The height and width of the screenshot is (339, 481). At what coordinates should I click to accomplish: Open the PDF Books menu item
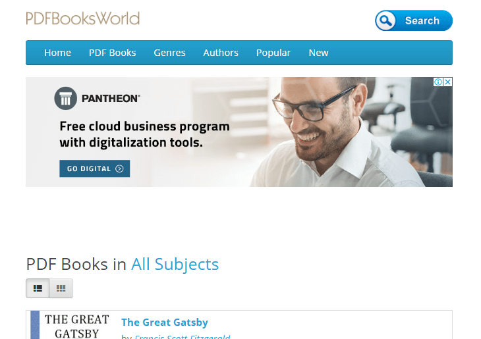coord(112,53)
